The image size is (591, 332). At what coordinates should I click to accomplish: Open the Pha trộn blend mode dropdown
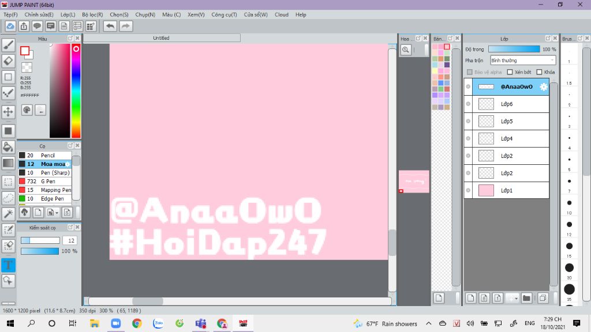coord(523,60)
